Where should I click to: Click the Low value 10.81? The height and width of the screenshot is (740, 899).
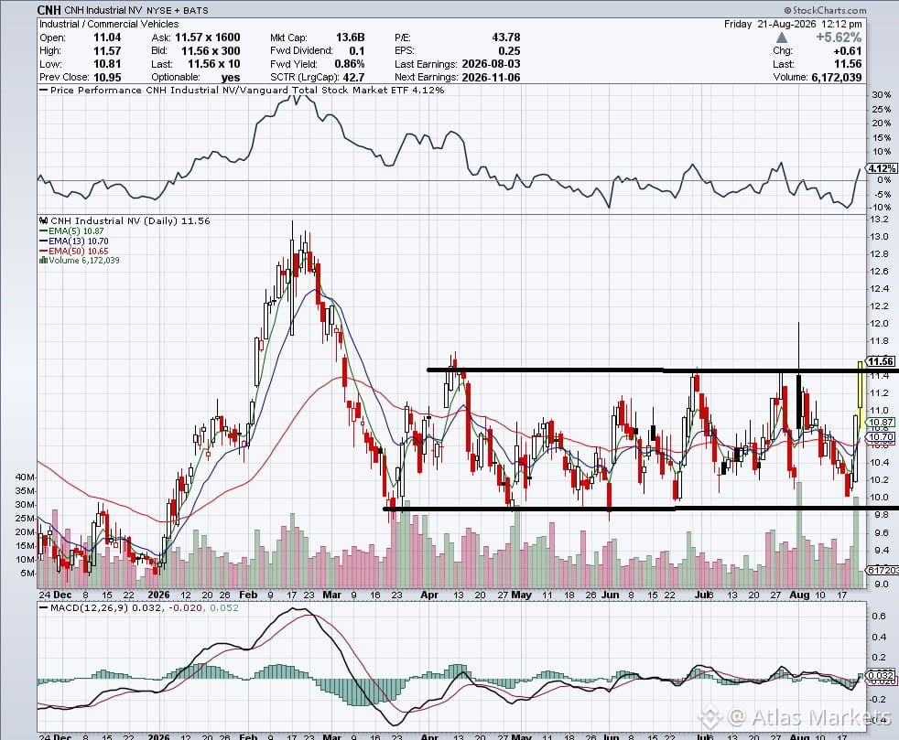click(107, 64)
